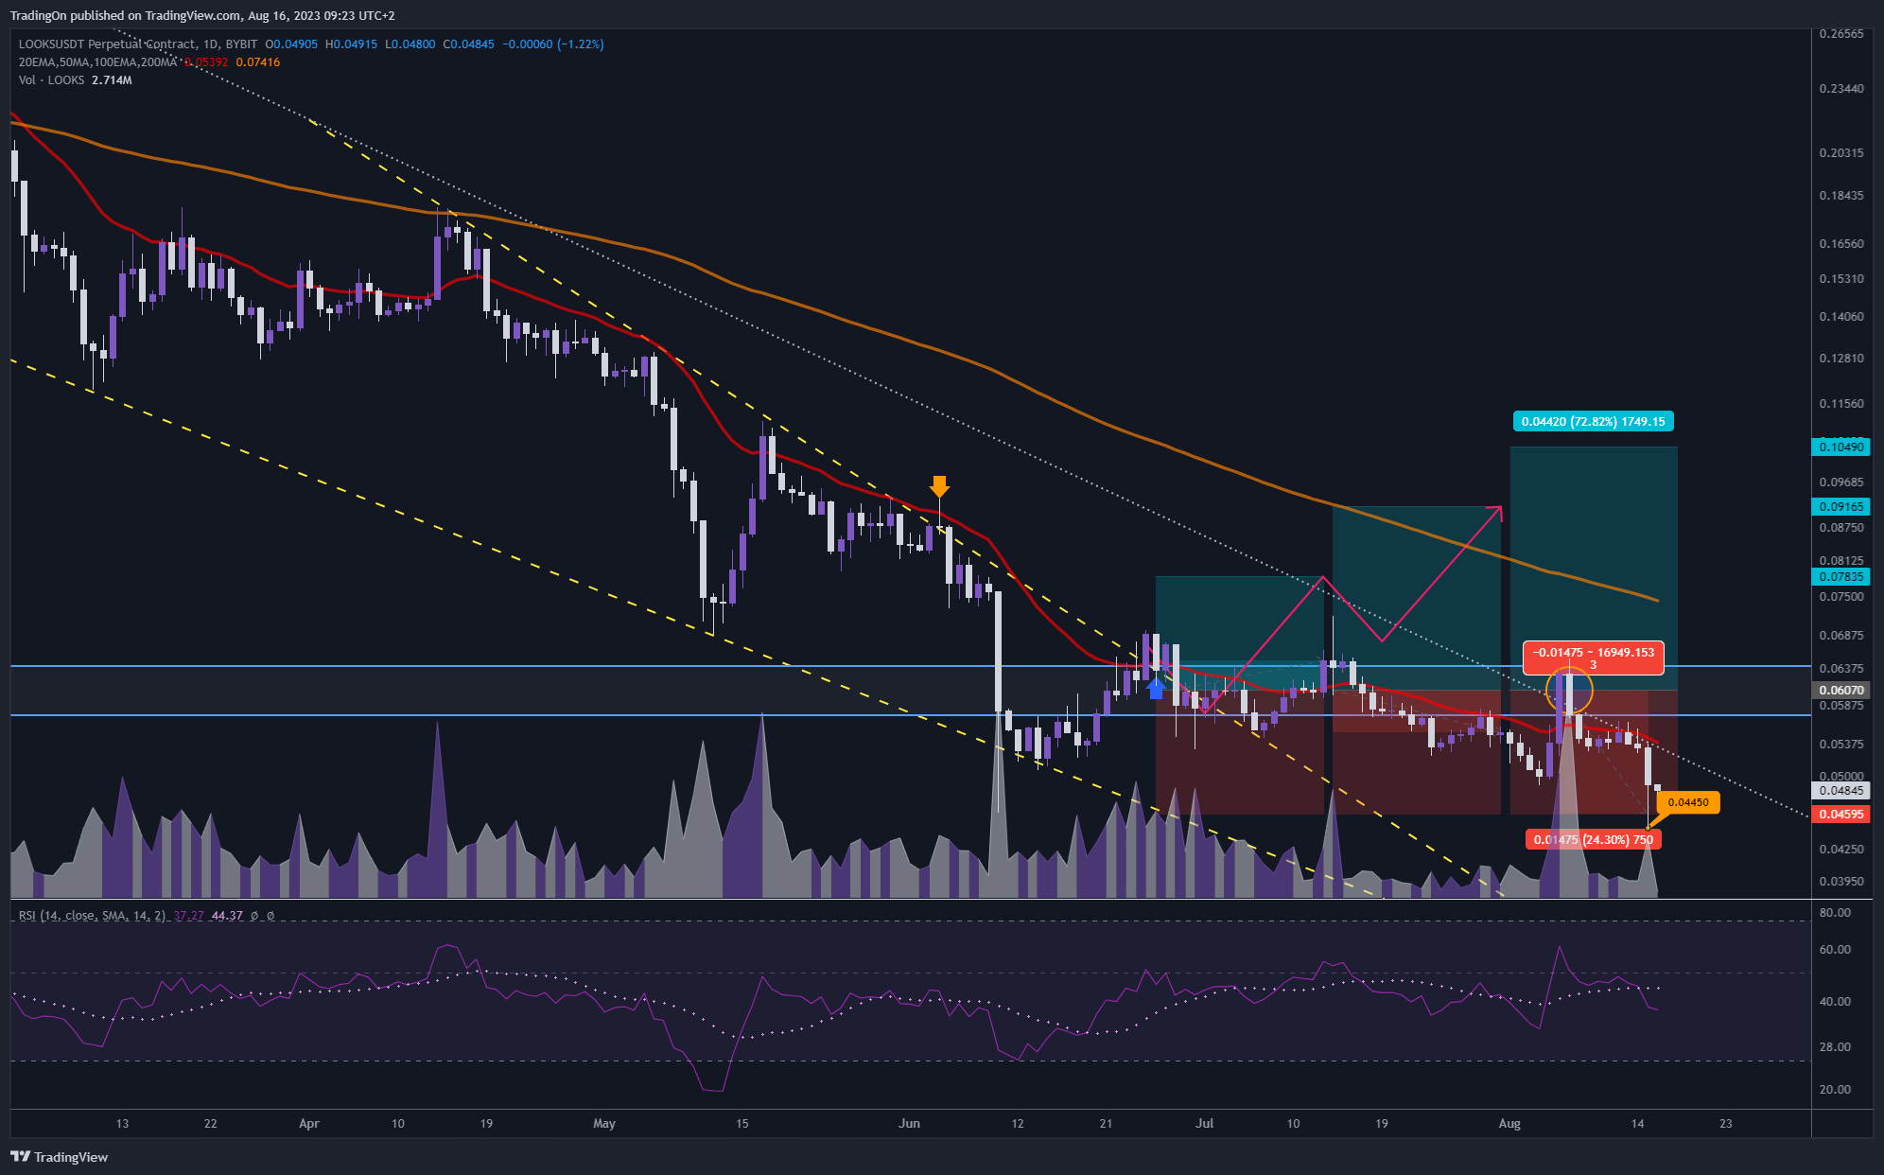Click the TradingView logo at bottom left
The height and width of the screenshot is (1175, 1884).
click(x=59, y=1157)
